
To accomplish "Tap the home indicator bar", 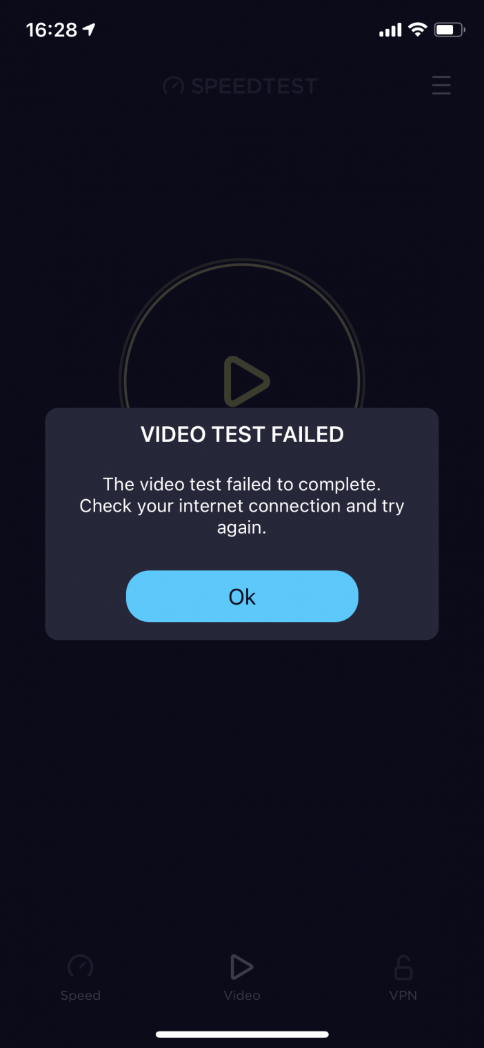I will [x=242, y=1034].
